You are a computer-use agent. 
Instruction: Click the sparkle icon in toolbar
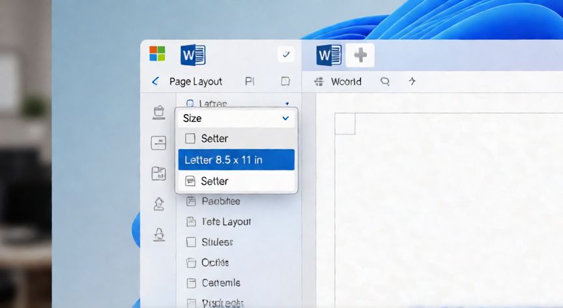(412, 81)
